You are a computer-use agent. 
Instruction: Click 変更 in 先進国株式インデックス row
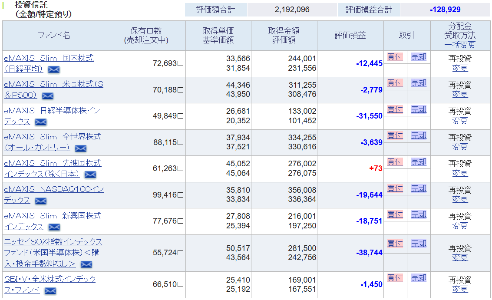click(460, 173)
